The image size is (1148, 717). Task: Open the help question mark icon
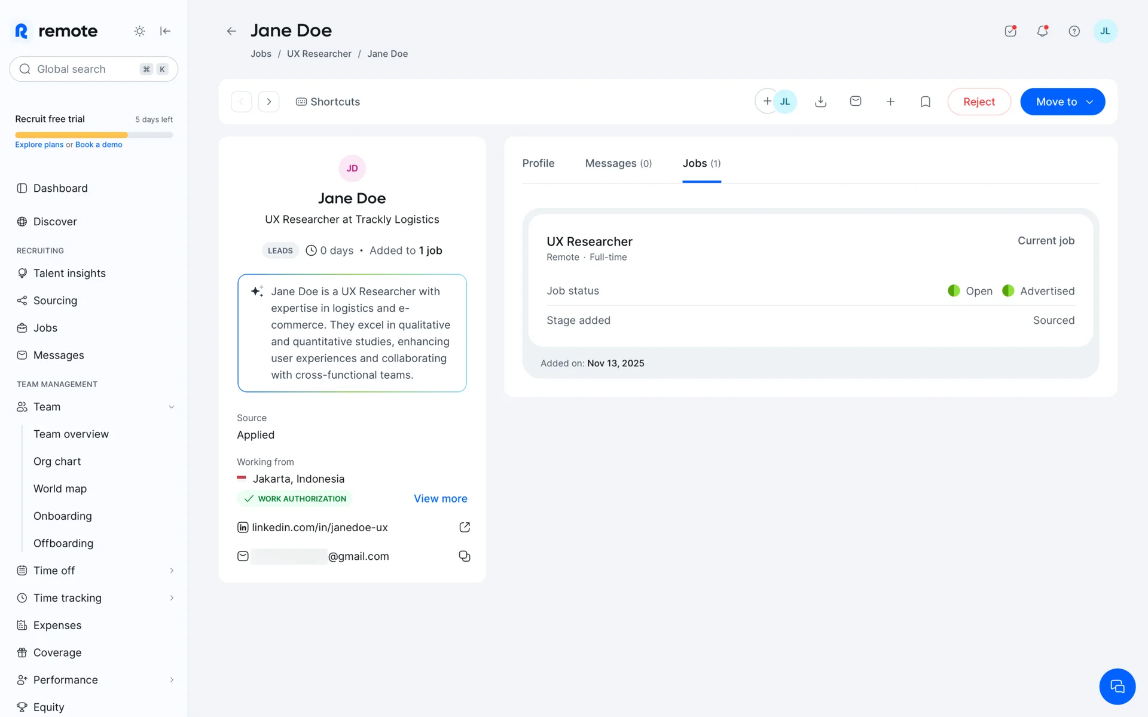tap(1074, 31)
